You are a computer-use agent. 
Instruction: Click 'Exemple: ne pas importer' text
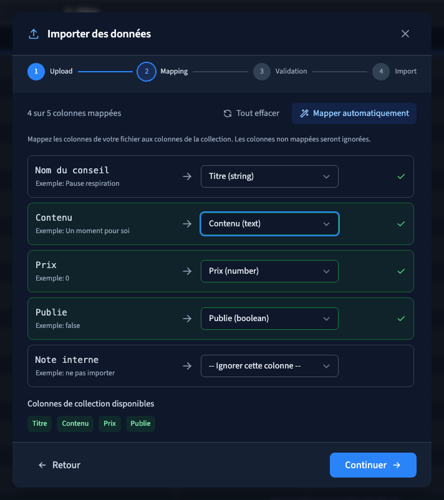(75, 373)
